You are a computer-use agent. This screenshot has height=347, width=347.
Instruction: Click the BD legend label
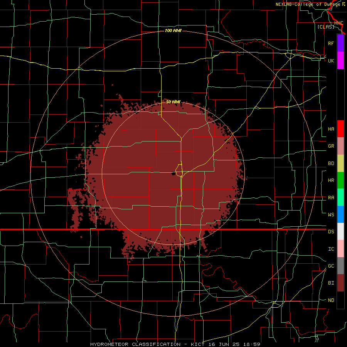(x=331, y=163)
